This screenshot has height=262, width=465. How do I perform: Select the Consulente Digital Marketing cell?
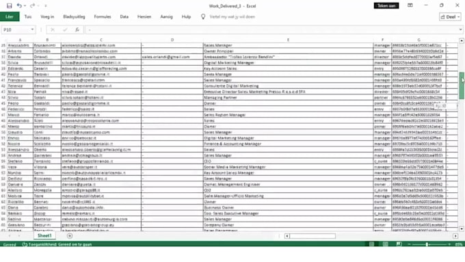click(x=288, y=86)
